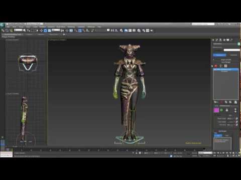
Task: Toggle the 3D Snaps button
Action: 76,30
